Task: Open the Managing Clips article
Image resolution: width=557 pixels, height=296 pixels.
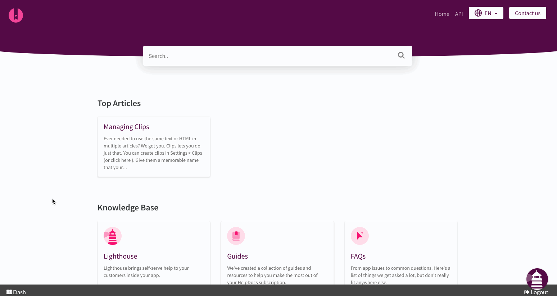Action: (126, 127)
